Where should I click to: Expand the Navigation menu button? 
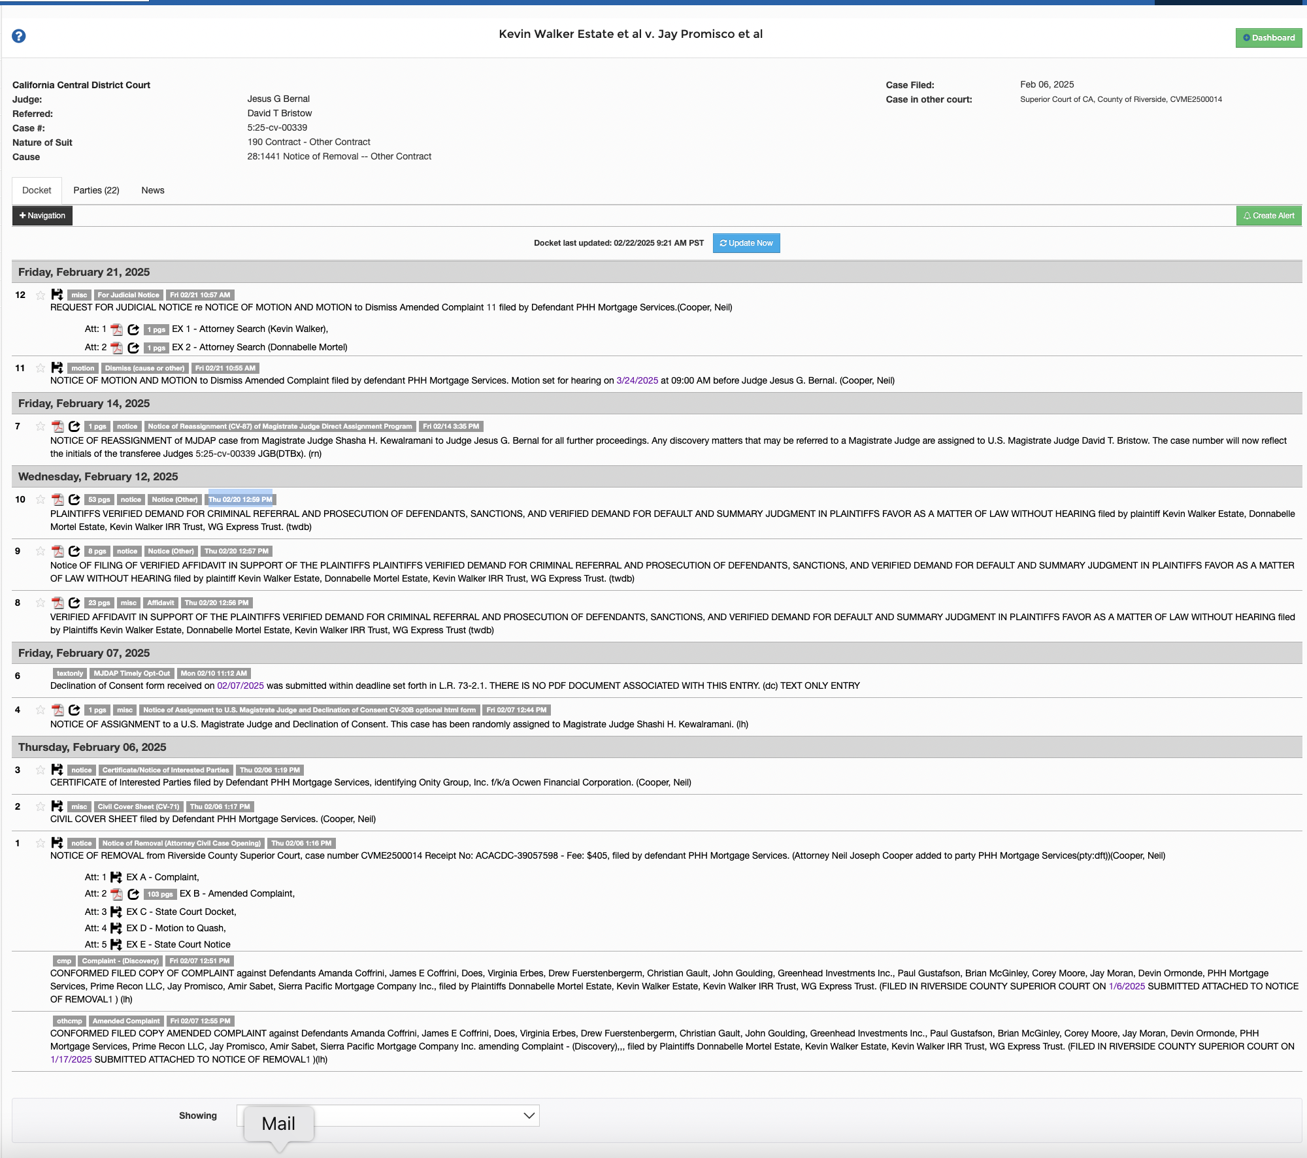pos(41,216)
